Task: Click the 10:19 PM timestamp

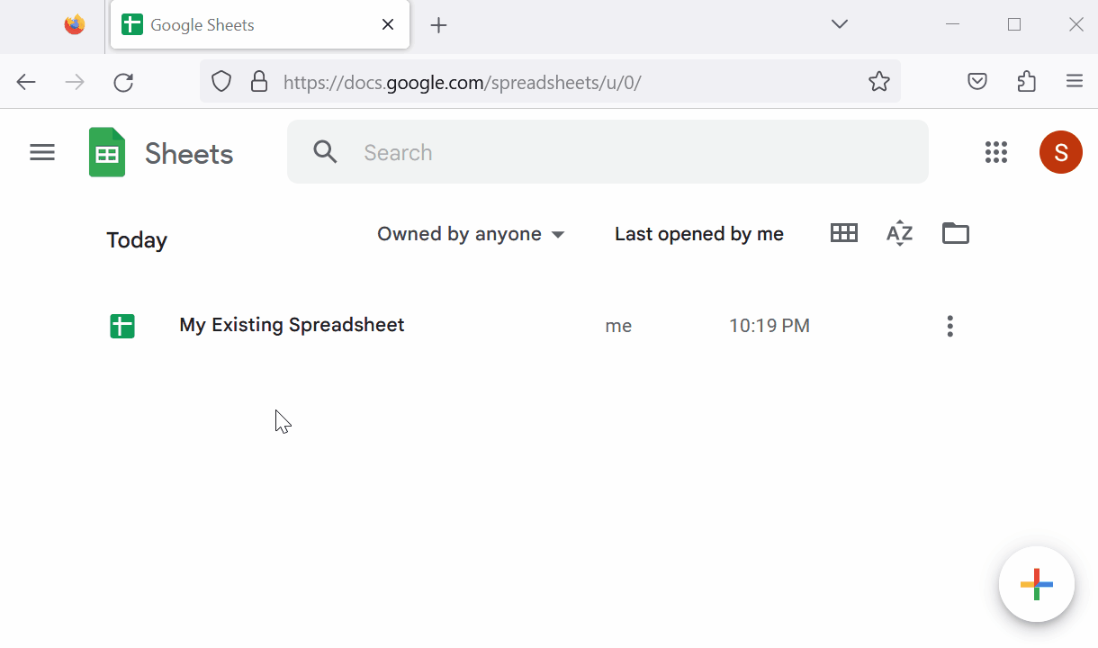Action: pyautogui.click(x=769, y=326)
